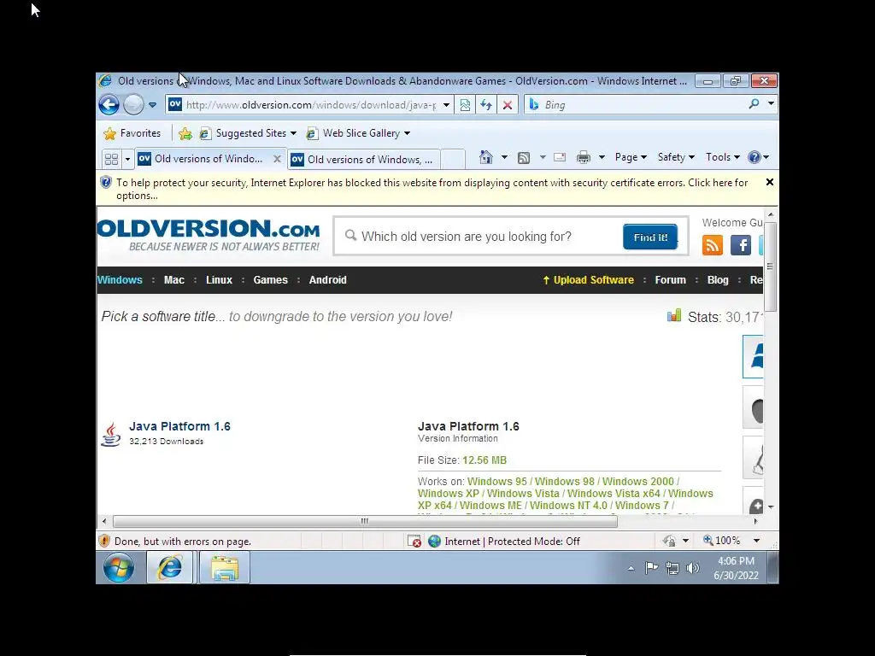Image resolution: width=875 pixels, height=656 pixels.
Task: Select Android in site navigation
Action: coord(327,280)
